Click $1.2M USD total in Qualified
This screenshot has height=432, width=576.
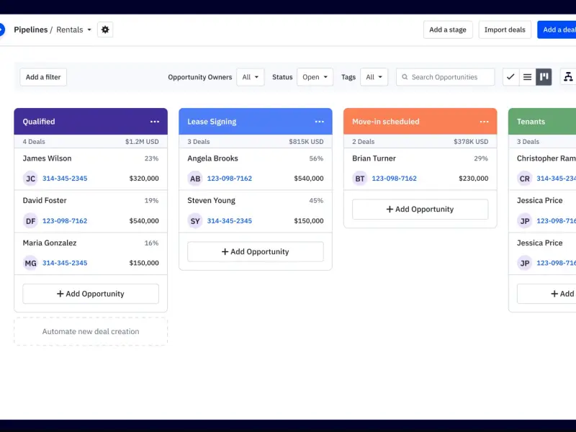(x=142, y=142)
